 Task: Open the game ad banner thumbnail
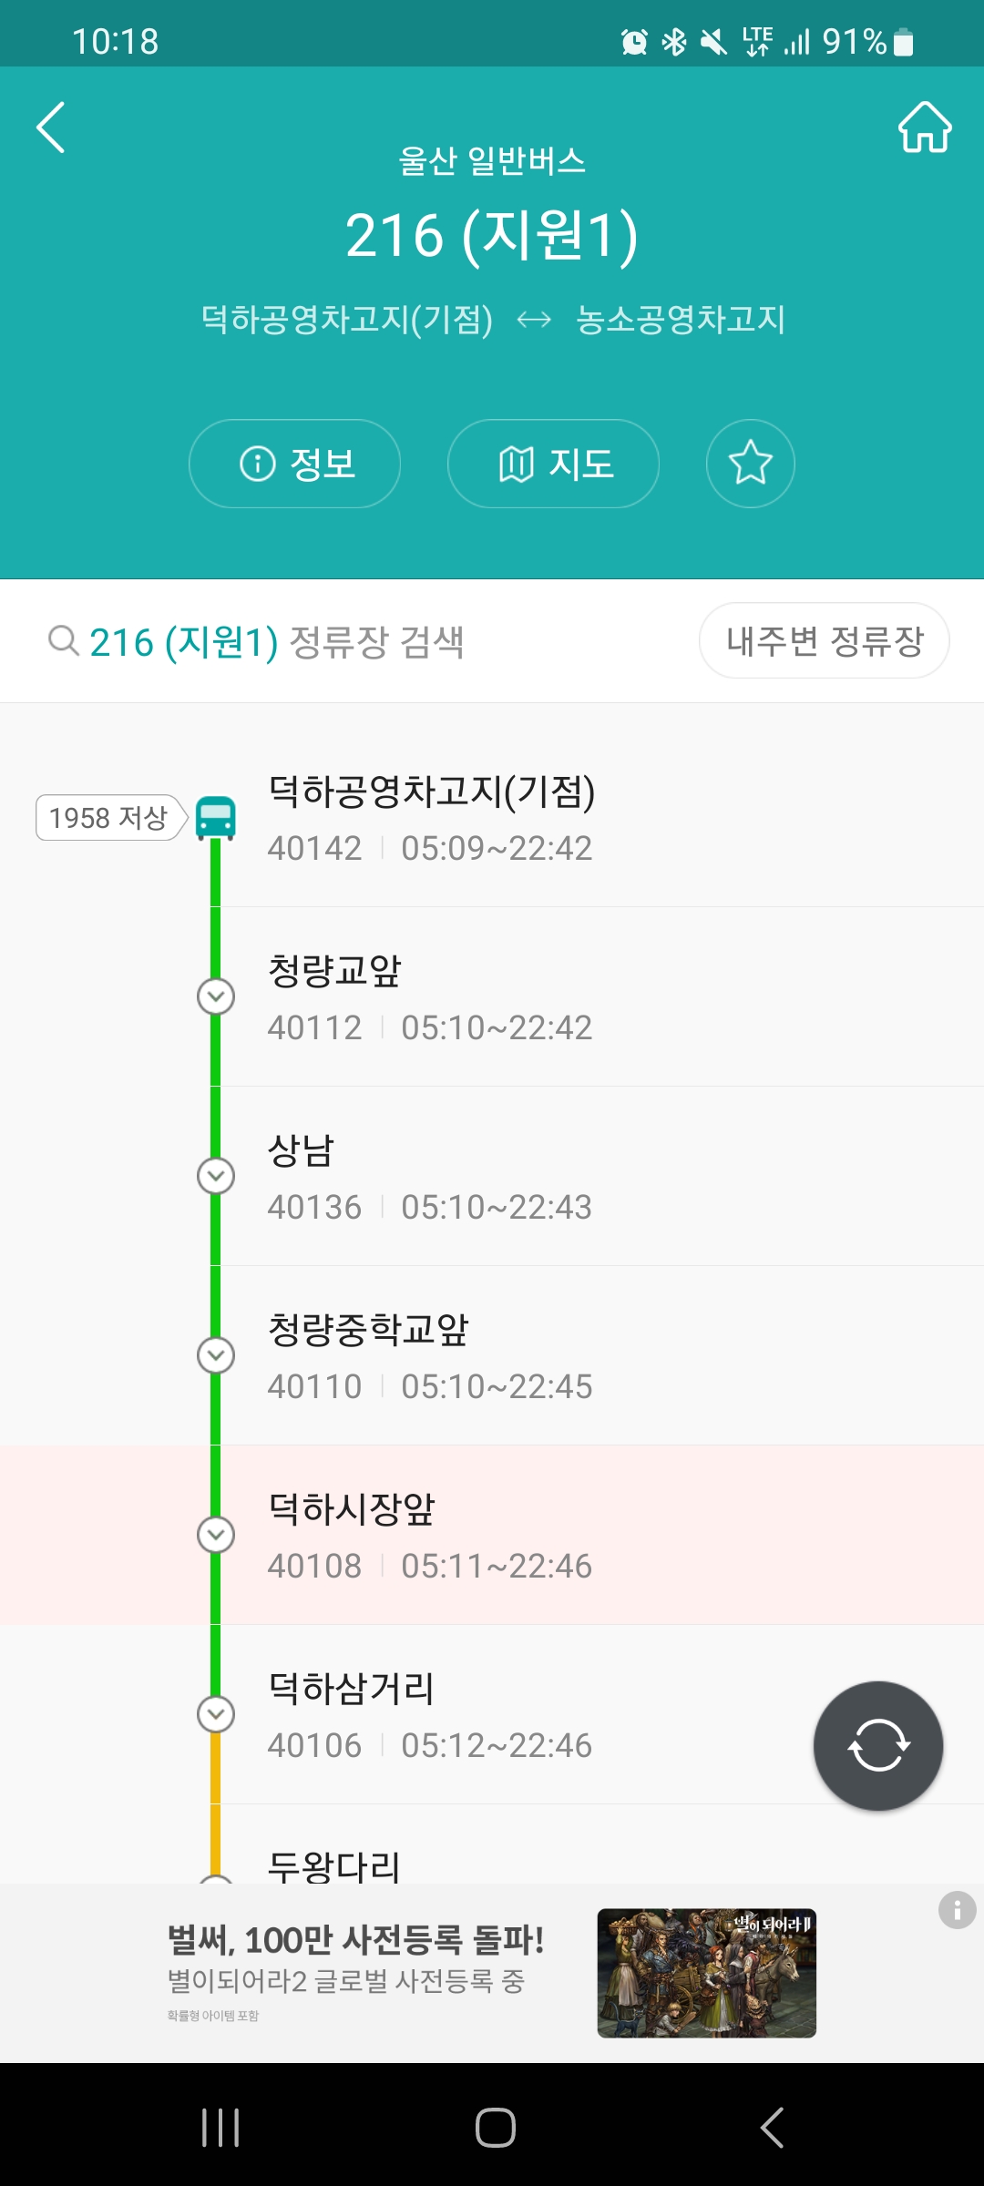pos(706,1973)
